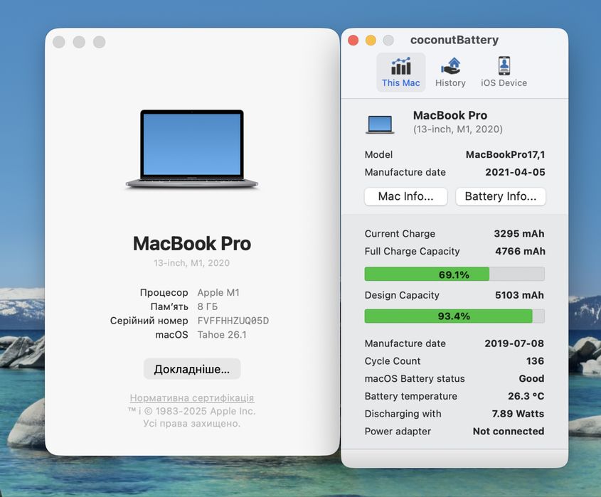Click the gray zoom button in coconutBattery

[388, 41]
